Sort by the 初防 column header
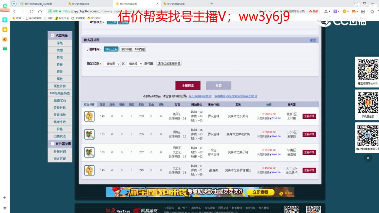Screen dimensions: 379x213 point(141,104)
